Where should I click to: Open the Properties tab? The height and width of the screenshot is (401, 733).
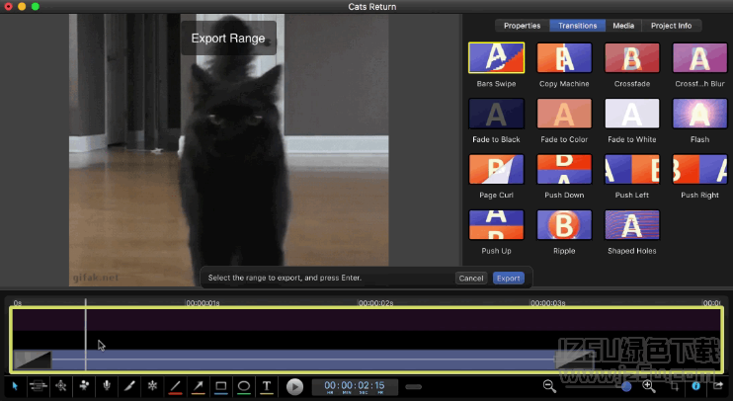(x=523, y=26)
